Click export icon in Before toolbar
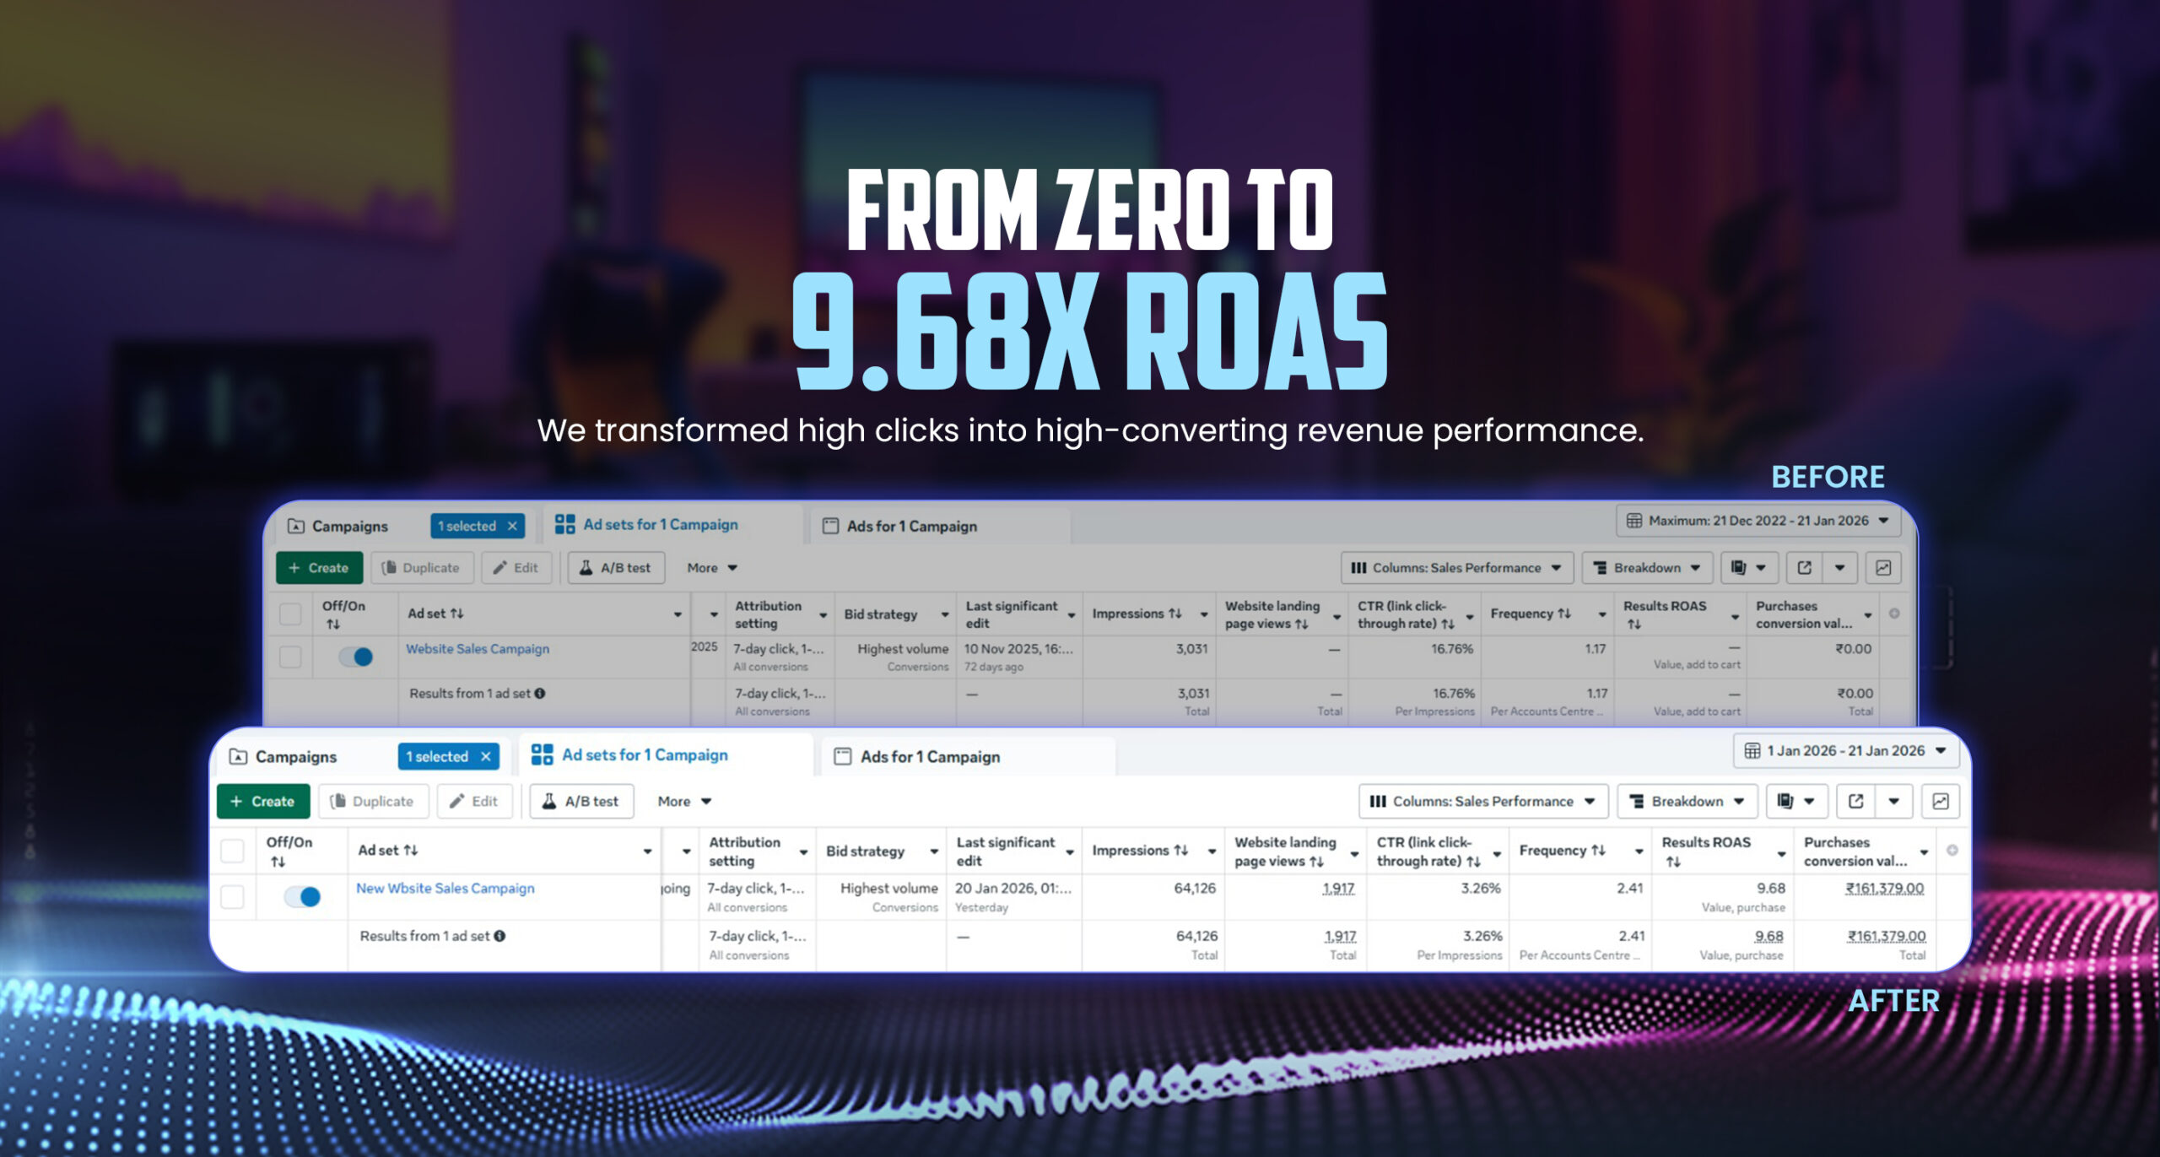 [x=1804, y=568]
